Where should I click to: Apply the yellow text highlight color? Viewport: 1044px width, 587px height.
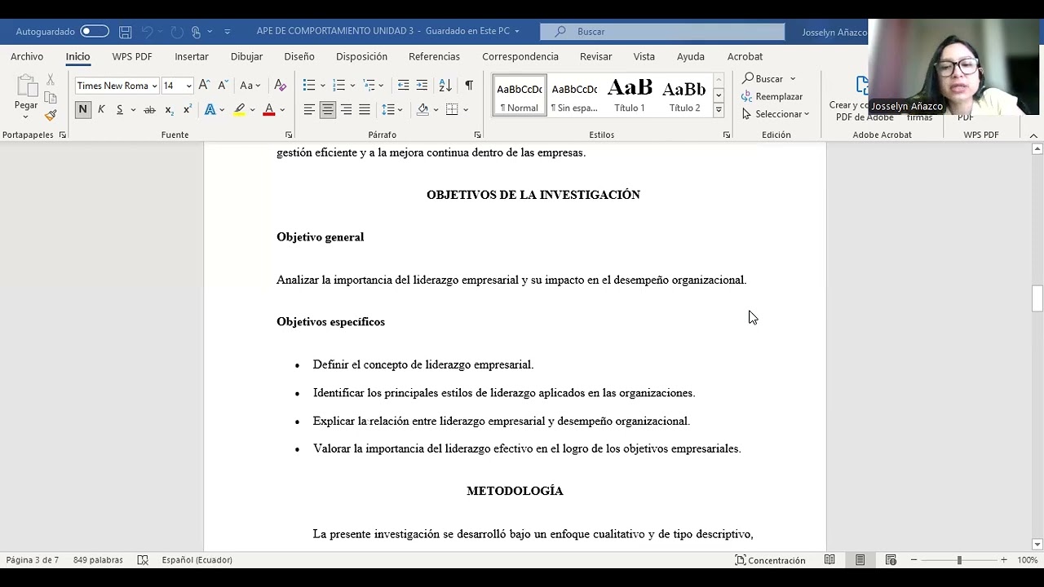239,109
